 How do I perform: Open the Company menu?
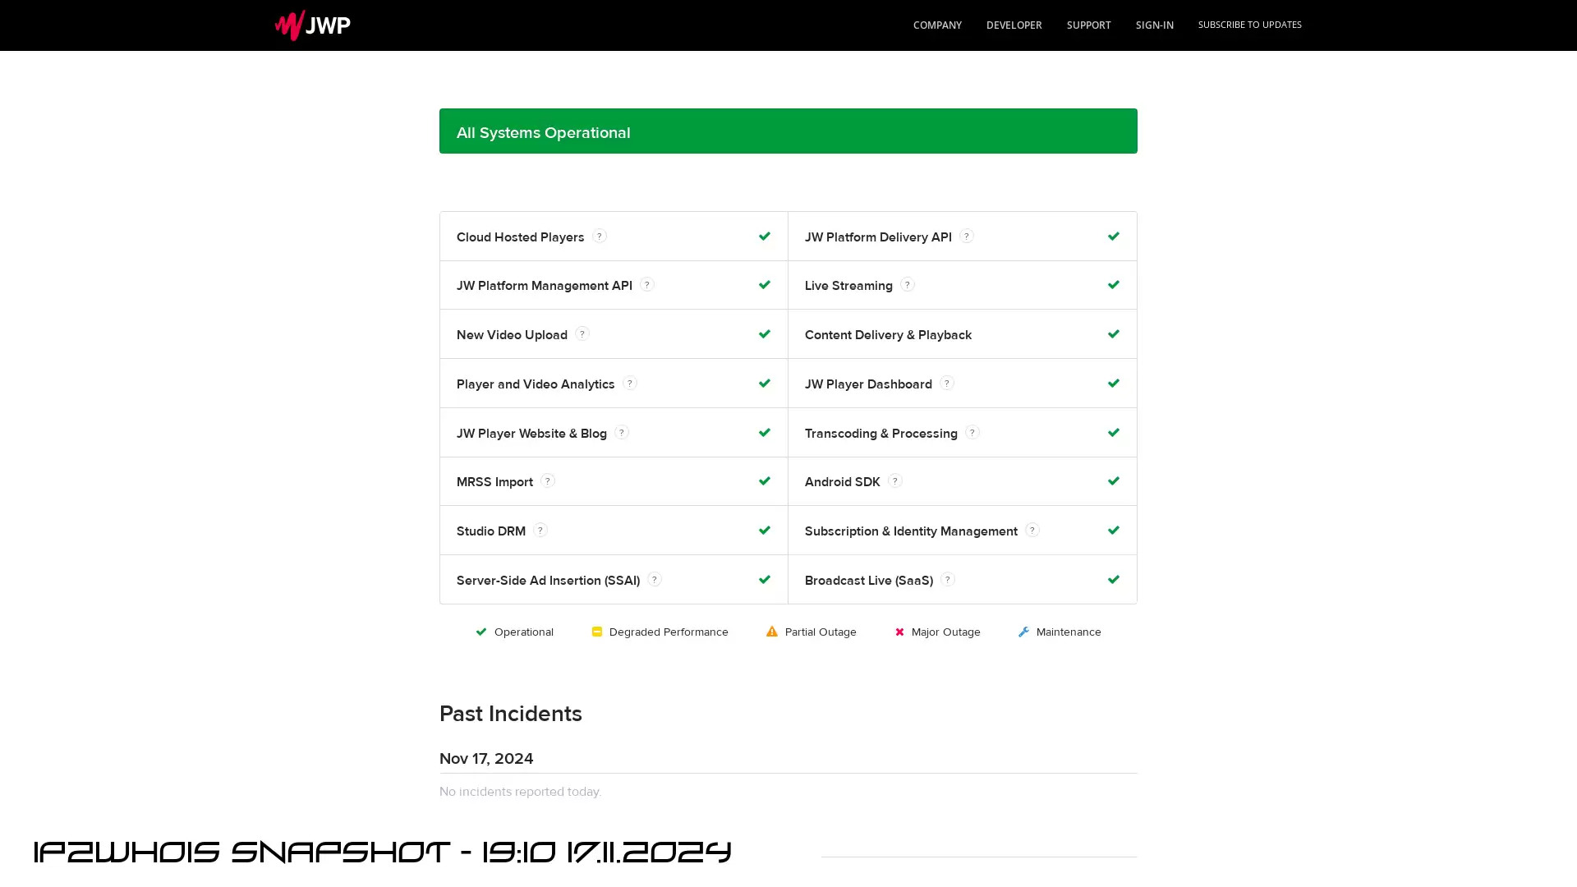(937, 25)
